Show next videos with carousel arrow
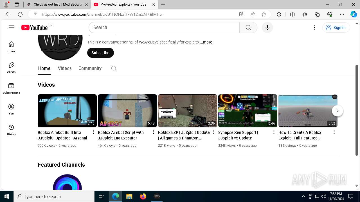Image resolution: width=360 pixels, height=202 pixels. 337,111
